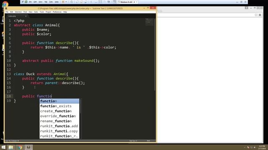This screenshot has height=150, width=268.
Task: Click line number 10 in the gutter
Action: pyautogui.click(x=9, y=61)
